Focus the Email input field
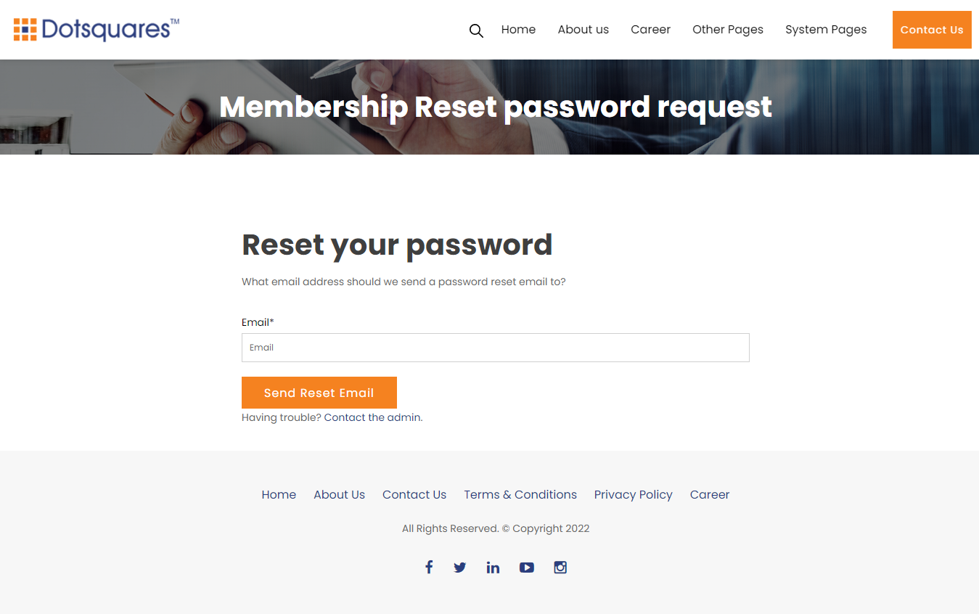Image resolution: width=979 pixels, height=614 pixels. pos(495,348)
